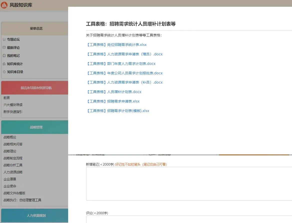Open 战略概论

click(10, 137)
